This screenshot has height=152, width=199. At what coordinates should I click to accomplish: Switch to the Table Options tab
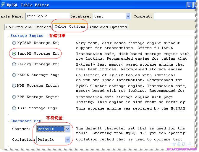click(70, 26)
